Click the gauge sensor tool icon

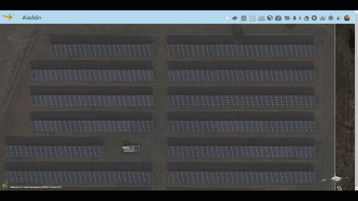[278, 18]
